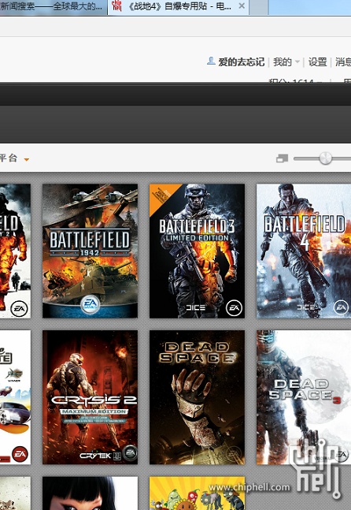Open the Dead Space game cover

pyautogui.click(x=197, y=397)
